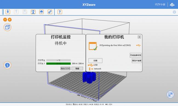Click the 200 m / 200 m filament value

78,63
